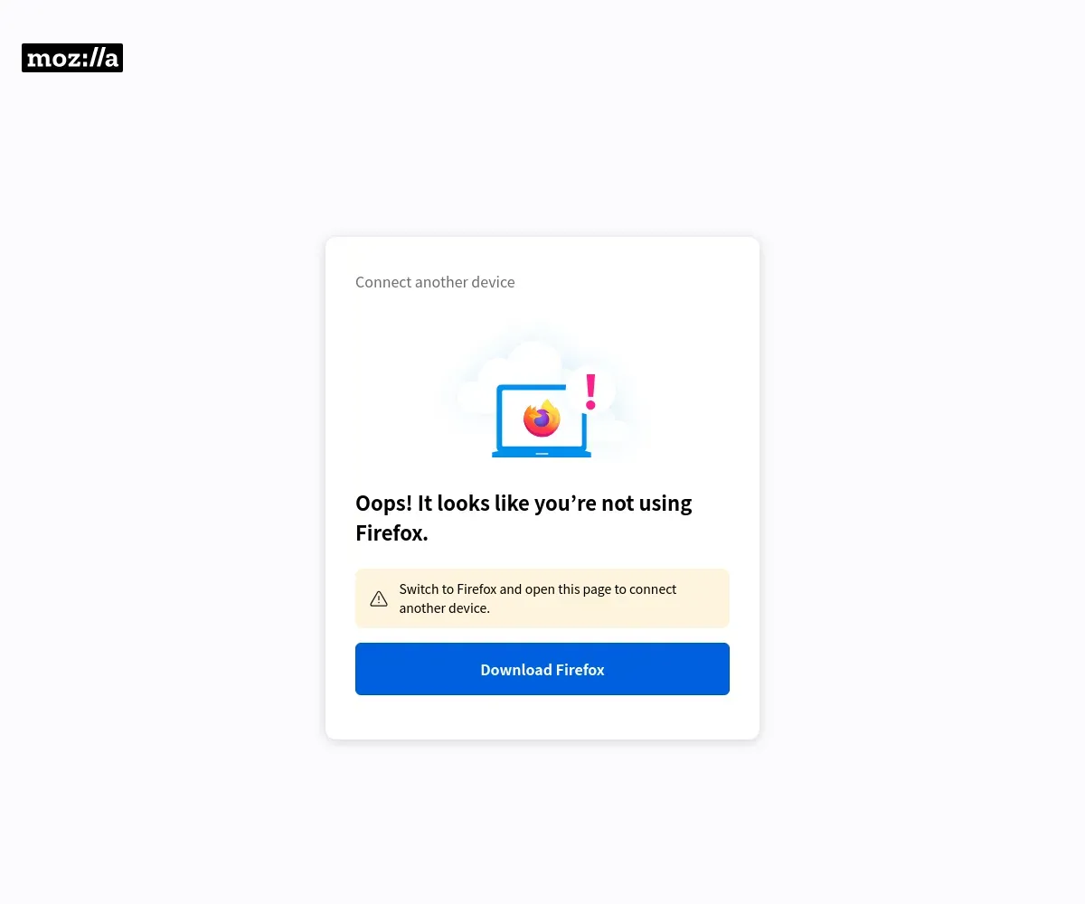The image size is (1085, 904).
Task: Click the word 'Firefox.' ending the headline
Action: (x=392, y=533)
